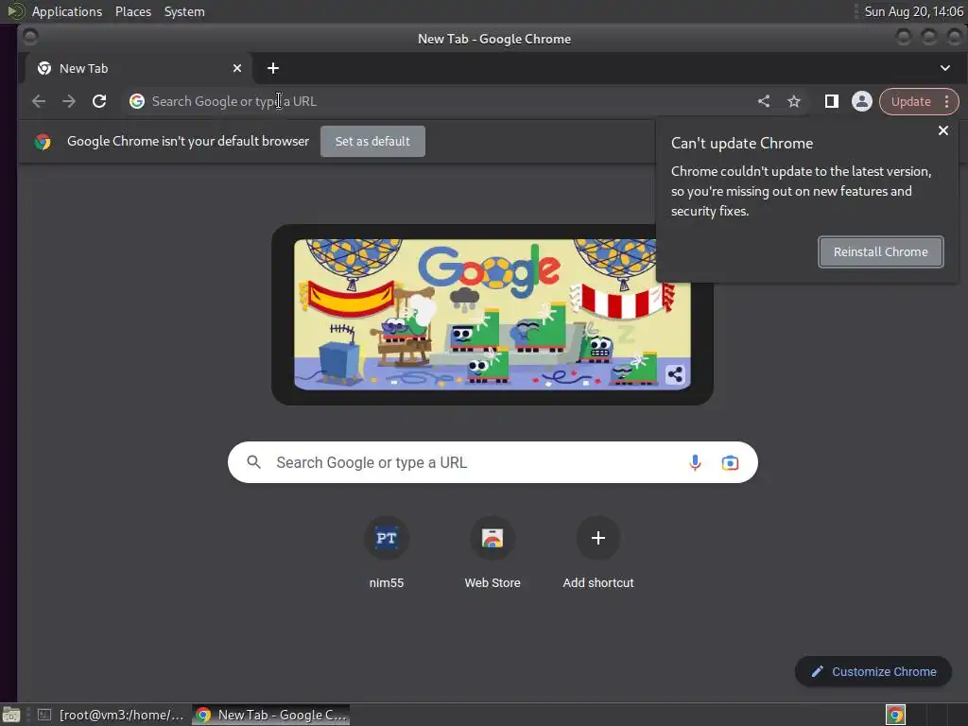The width and height of the screenshot is (968, 726).
Task: Share the Google doodle
Action: pyautogui.click(x=675, y=374)
